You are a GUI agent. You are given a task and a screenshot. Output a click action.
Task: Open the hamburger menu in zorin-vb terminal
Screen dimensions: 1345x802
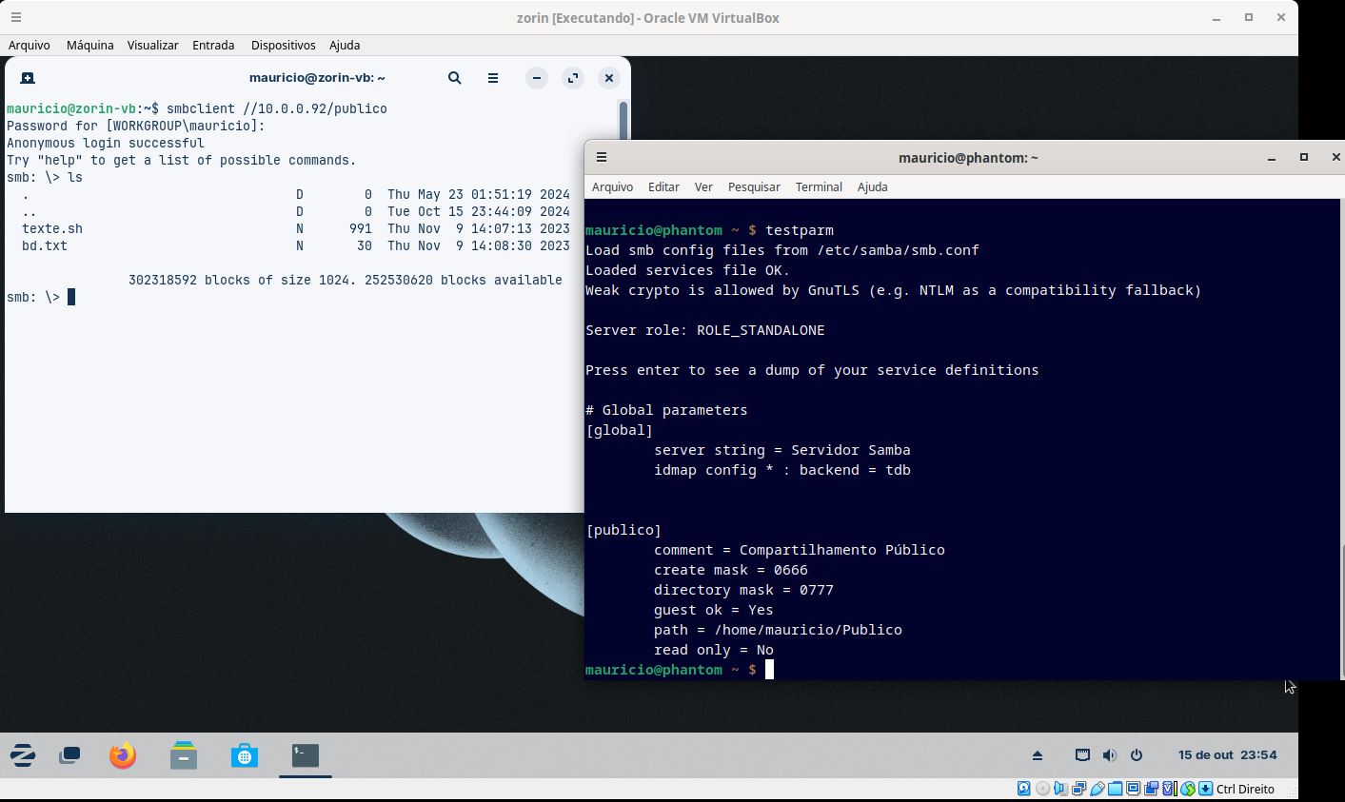tap(493, 78)
